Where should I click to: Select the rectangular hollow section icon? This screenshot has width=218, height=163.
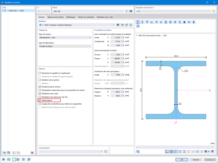pyautogui.click(x=166, y=22)
